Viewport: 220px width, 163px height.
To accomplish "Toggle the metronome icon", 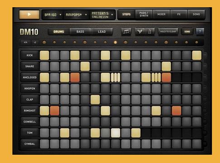I will pyautogui.click(x=150, y=32).
